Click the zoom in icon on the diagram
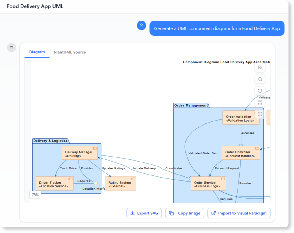Screen dimensions: 294x233 pyautogui.click(x=260, y=67)
